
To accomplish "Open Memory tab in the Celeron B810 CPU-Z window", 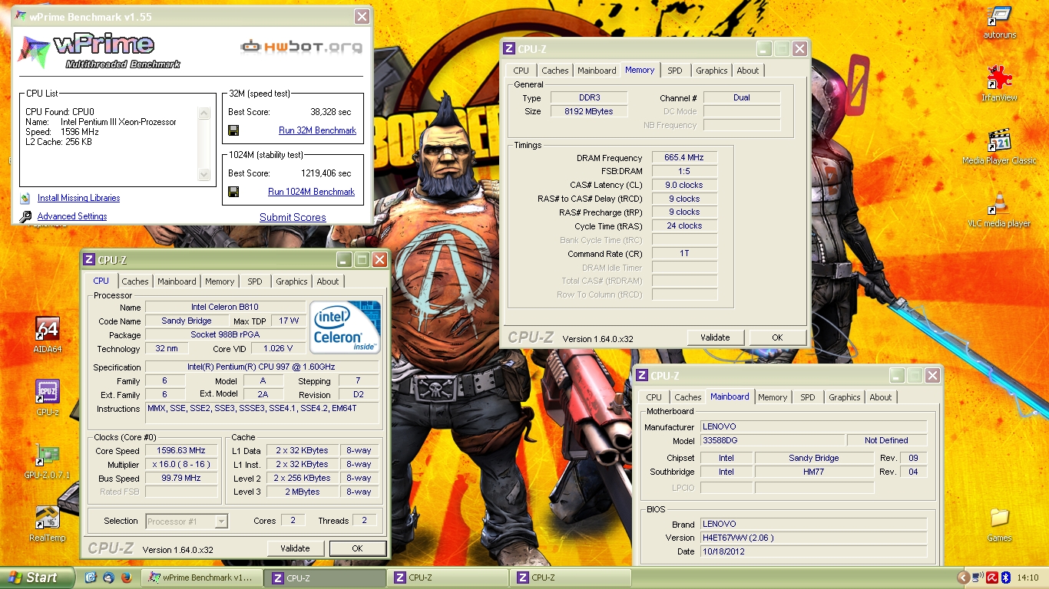I will (x=220, y=281).
